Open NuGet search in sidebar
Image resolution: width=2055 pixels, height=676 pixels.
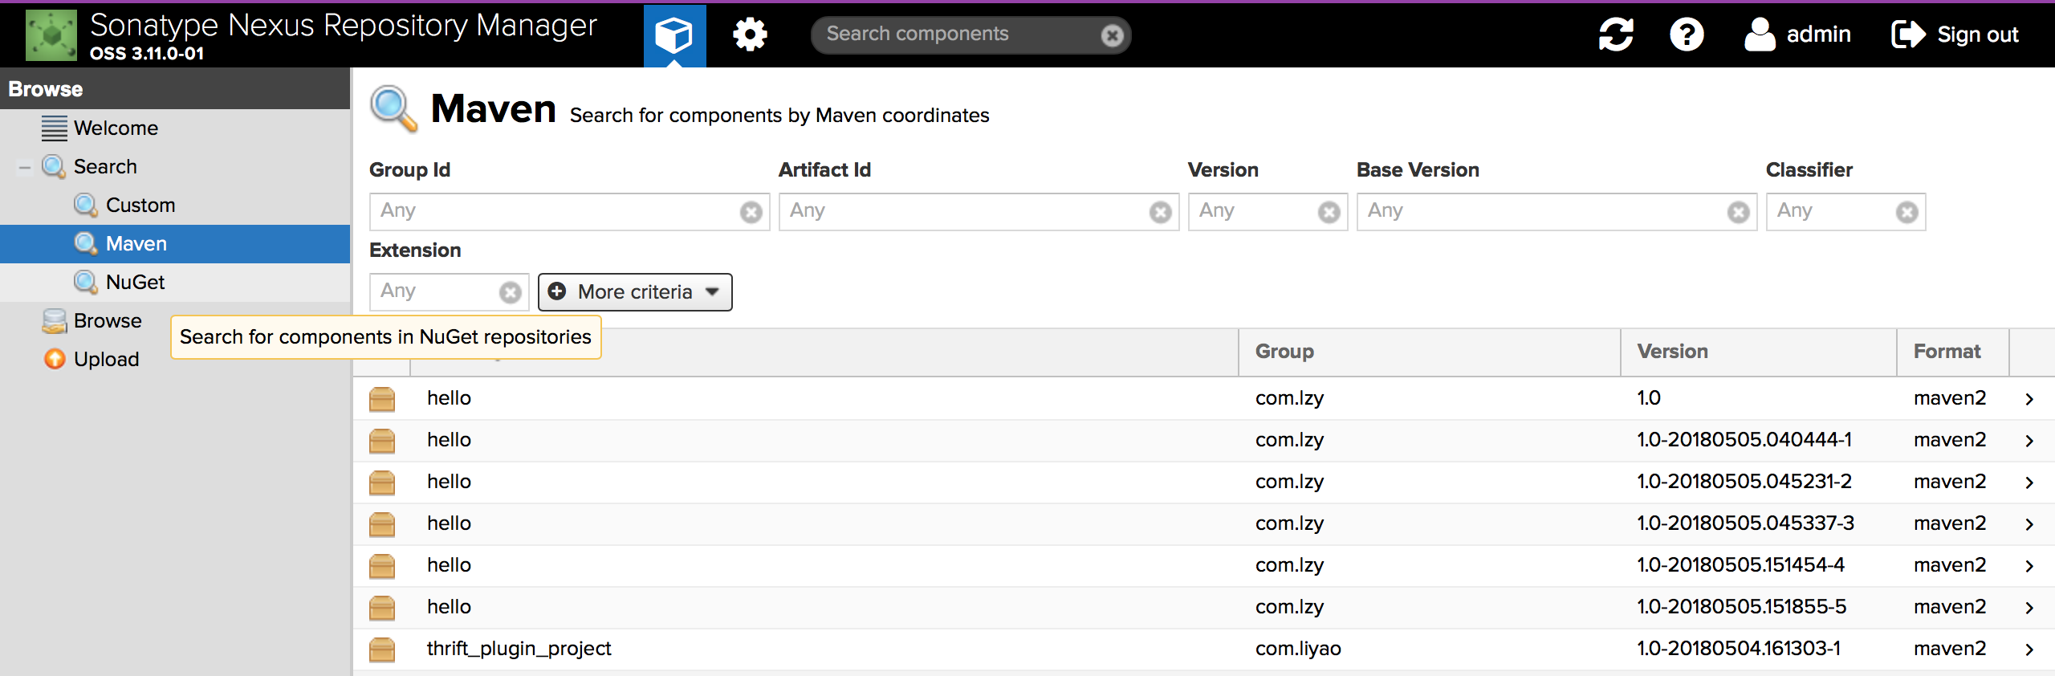click(x=135, y=283)
